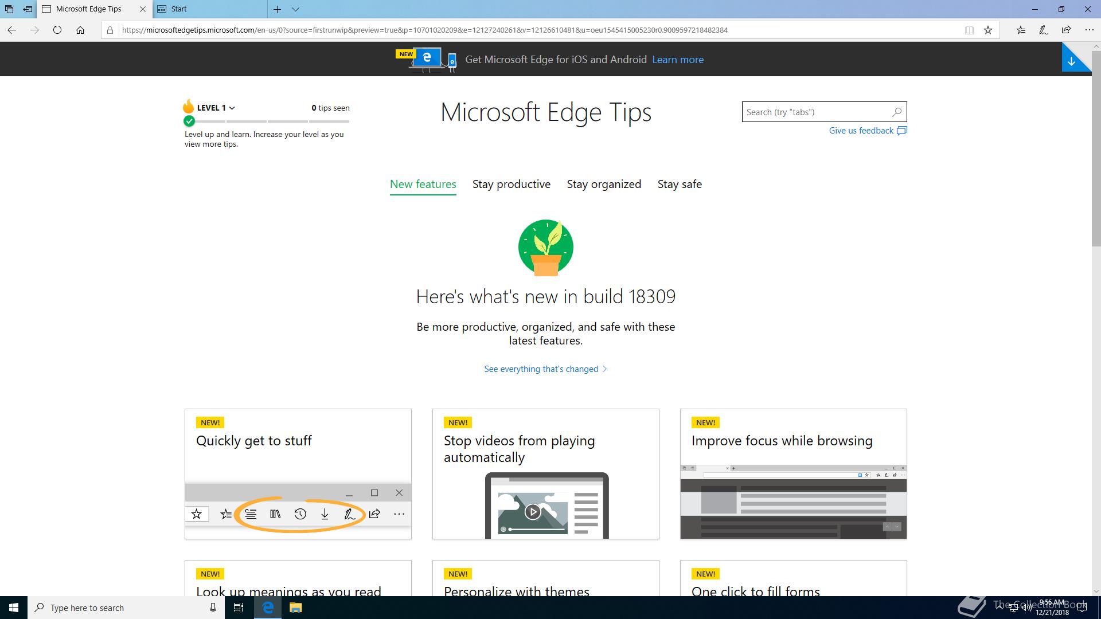The width and height of the screenshot is (1101, 619).
Task: Open Quickly get to stuff card
Action: (x=298, y=474)
